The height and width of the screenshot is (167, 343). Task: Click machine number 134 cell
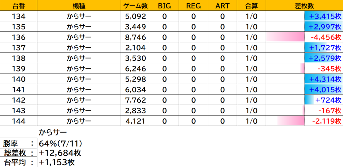[x=18, y=16]
